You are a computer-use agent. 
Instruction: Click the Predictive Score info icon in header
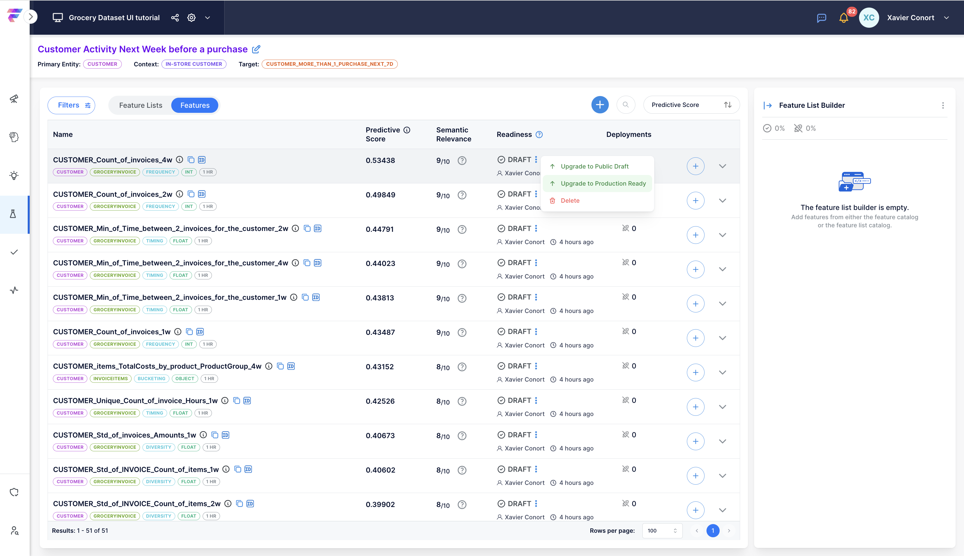(x=407, y=130)
